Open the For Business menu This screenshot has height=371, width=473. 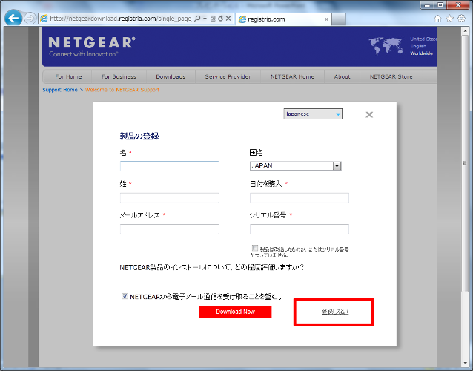[x=119, y=76]
